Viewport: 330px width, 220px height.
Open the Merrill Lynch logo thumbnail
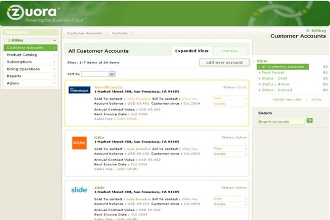click(x=79, y=90)
